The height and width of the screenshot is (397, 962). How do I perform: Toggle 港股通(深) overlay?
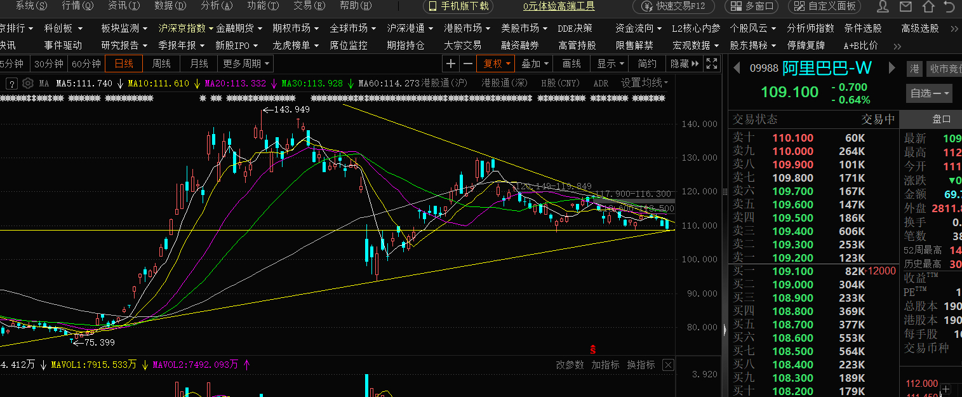(504, 83)
